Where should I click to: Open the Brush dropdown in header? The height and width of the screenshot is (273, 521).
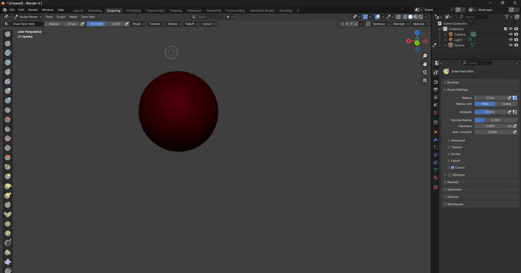(x=138, y=24)
